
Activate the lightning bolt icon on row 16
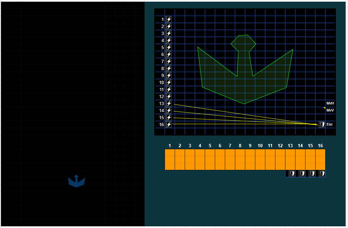coord(169,125)
